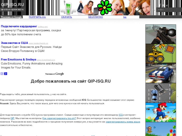Screen dimensions: 182x136
Task: Open the blue striped muscle car game thumbnail
Action: pos(161,73)
